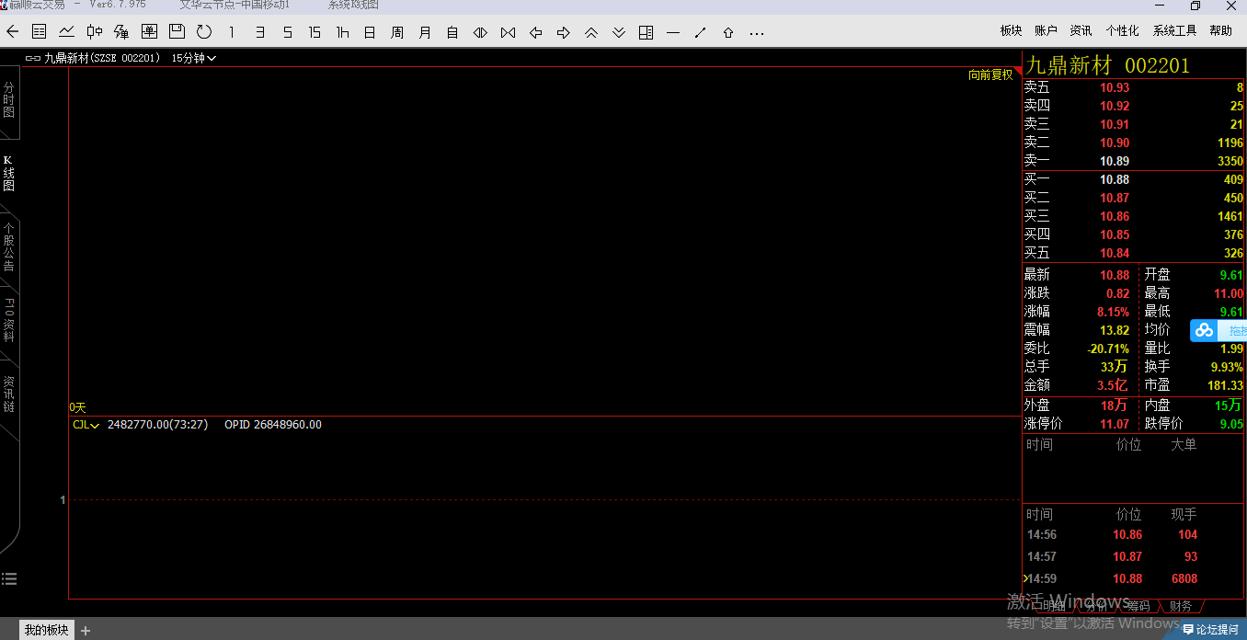Expand the 15分钟 period dropdown
Screen dimensions: 1247x640
[x=194, y=58]
